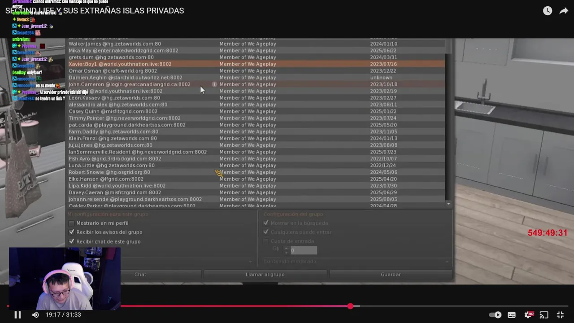This screenshot has width=574, height=323.
Task: Select Farm.Daddy @hg.zetaworlds.com:80
Action: pos(256,131)
